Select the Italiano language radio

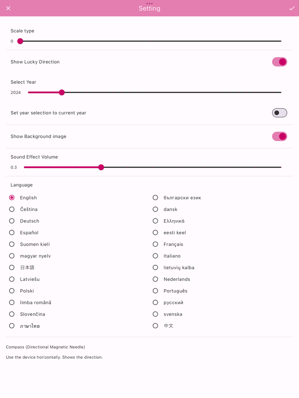155,256
